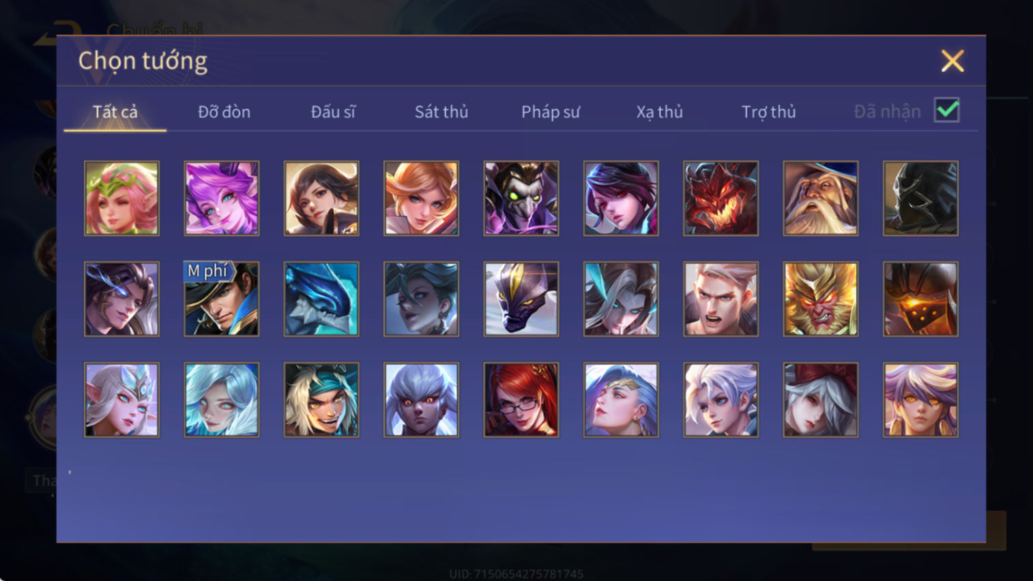Screen dimensions: 1033x581
Task: Choose the blue armored dragon hero
Action: tap(321, 299)
